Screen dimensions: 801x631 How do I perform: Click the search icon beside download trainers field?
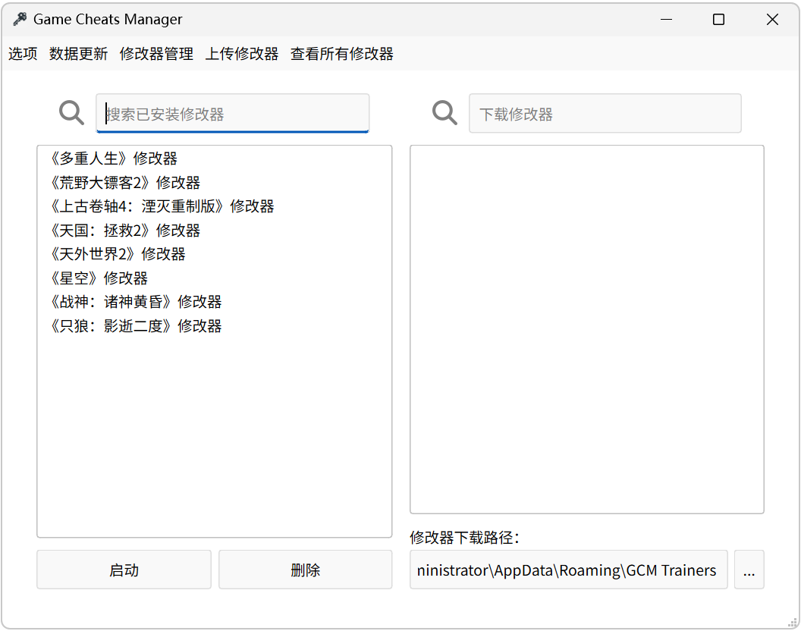click(444, 113)
